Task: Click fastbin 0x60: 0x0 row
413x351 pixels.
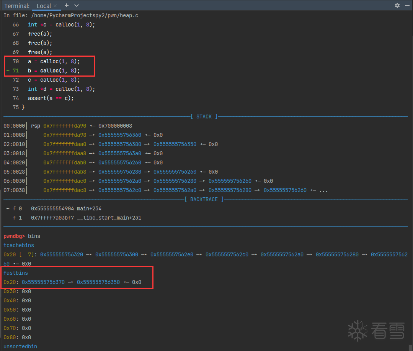Action: click(x=17, y=319)
